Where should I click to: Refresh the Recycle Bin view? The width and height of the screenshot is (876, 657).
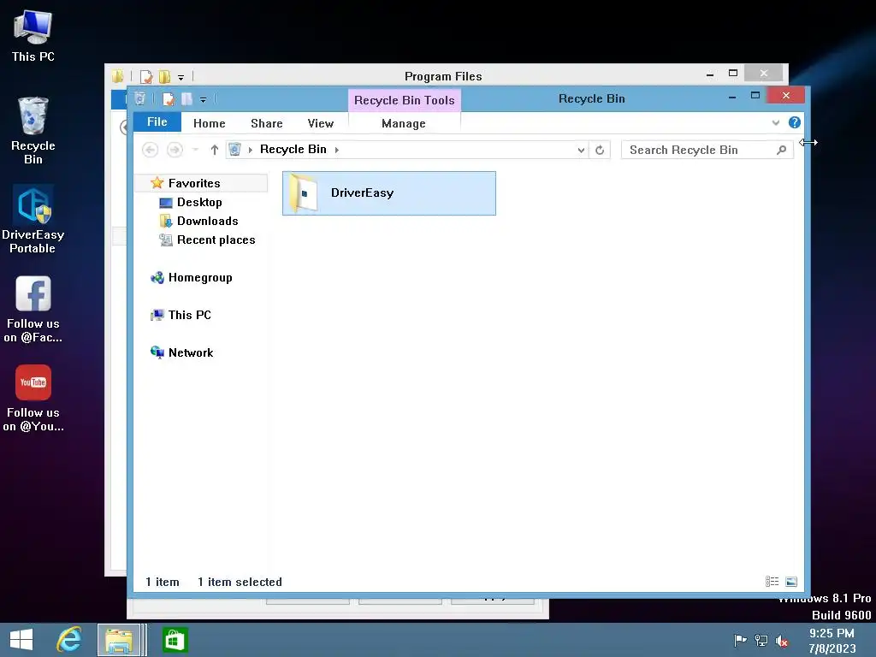pos(600,150)
